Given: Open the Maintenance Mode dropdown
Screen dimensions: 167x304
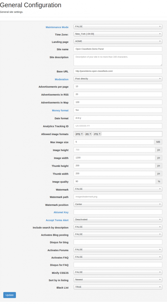Looking at the screenshot, I should (x=118, y=26).
